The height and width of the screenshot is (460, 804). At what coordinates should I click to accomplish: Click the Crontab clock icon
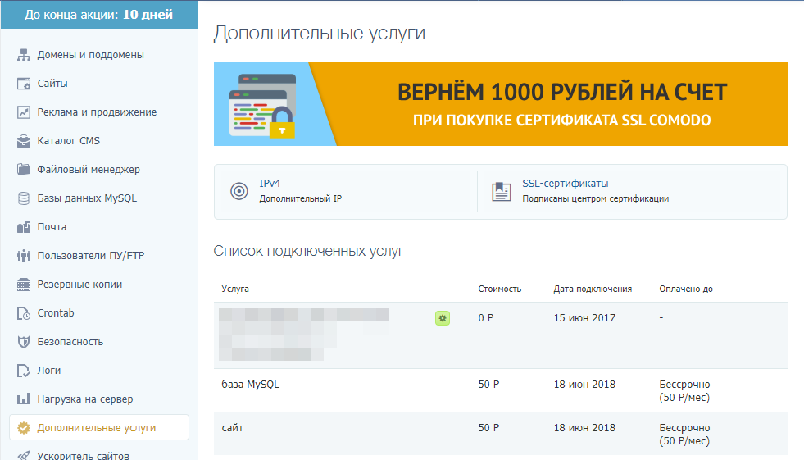[x=23, y=313]
